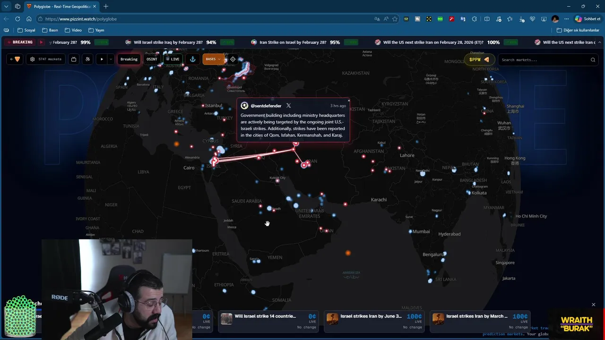Click the translate page icon in address bar
Viewport: 605px width, 340px height.
point(377,19)
